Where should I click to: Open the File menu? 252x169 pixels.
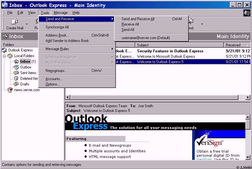click(x=10, y=13)
